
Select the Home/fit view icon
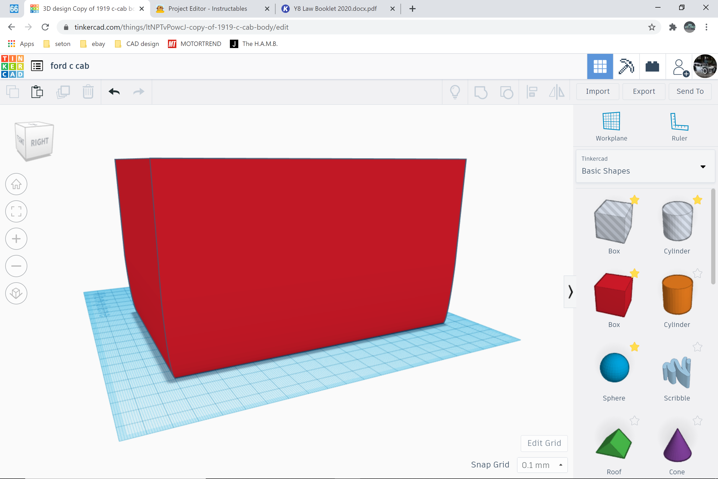click(16, 184)
